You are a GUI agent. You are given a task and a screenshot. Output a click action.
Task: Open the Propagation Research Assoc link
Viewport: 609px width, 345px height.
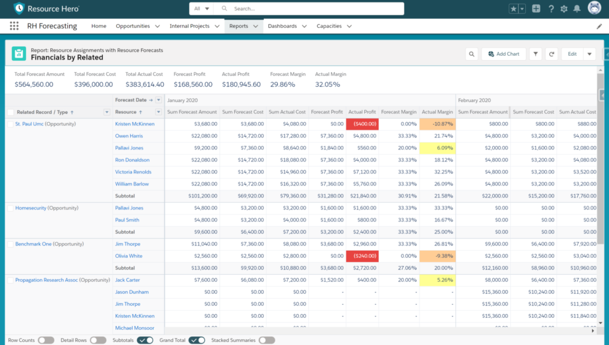point(46,280)
